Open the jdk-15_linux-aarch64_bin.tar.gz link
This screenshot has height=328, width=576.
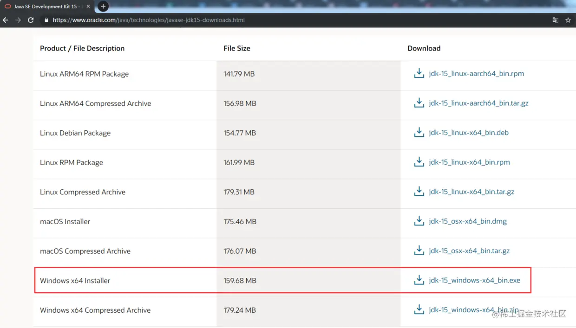point(479,103)
